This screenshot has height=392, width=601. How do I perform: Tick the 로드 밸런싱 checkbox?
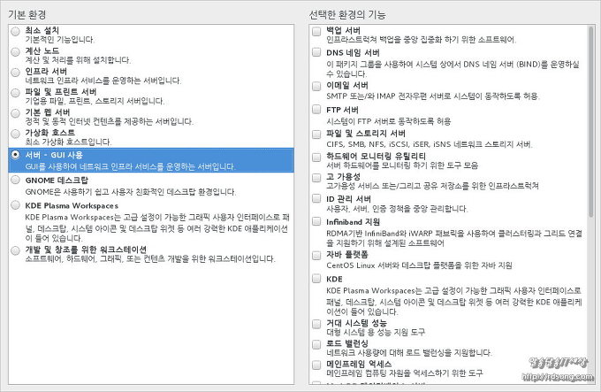316,342
